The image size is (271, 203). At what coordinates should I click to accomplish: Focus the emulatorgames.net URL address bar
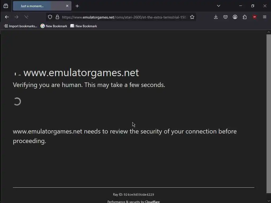tap(124, 17)
